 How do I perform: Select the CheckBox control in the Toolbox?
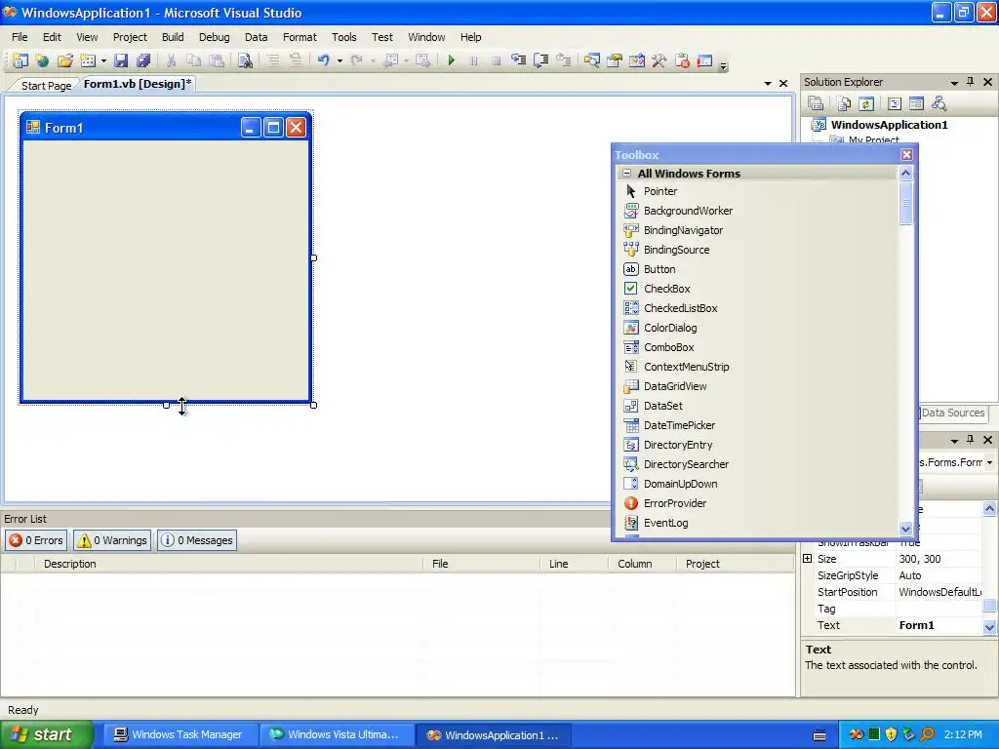(757, 289)
